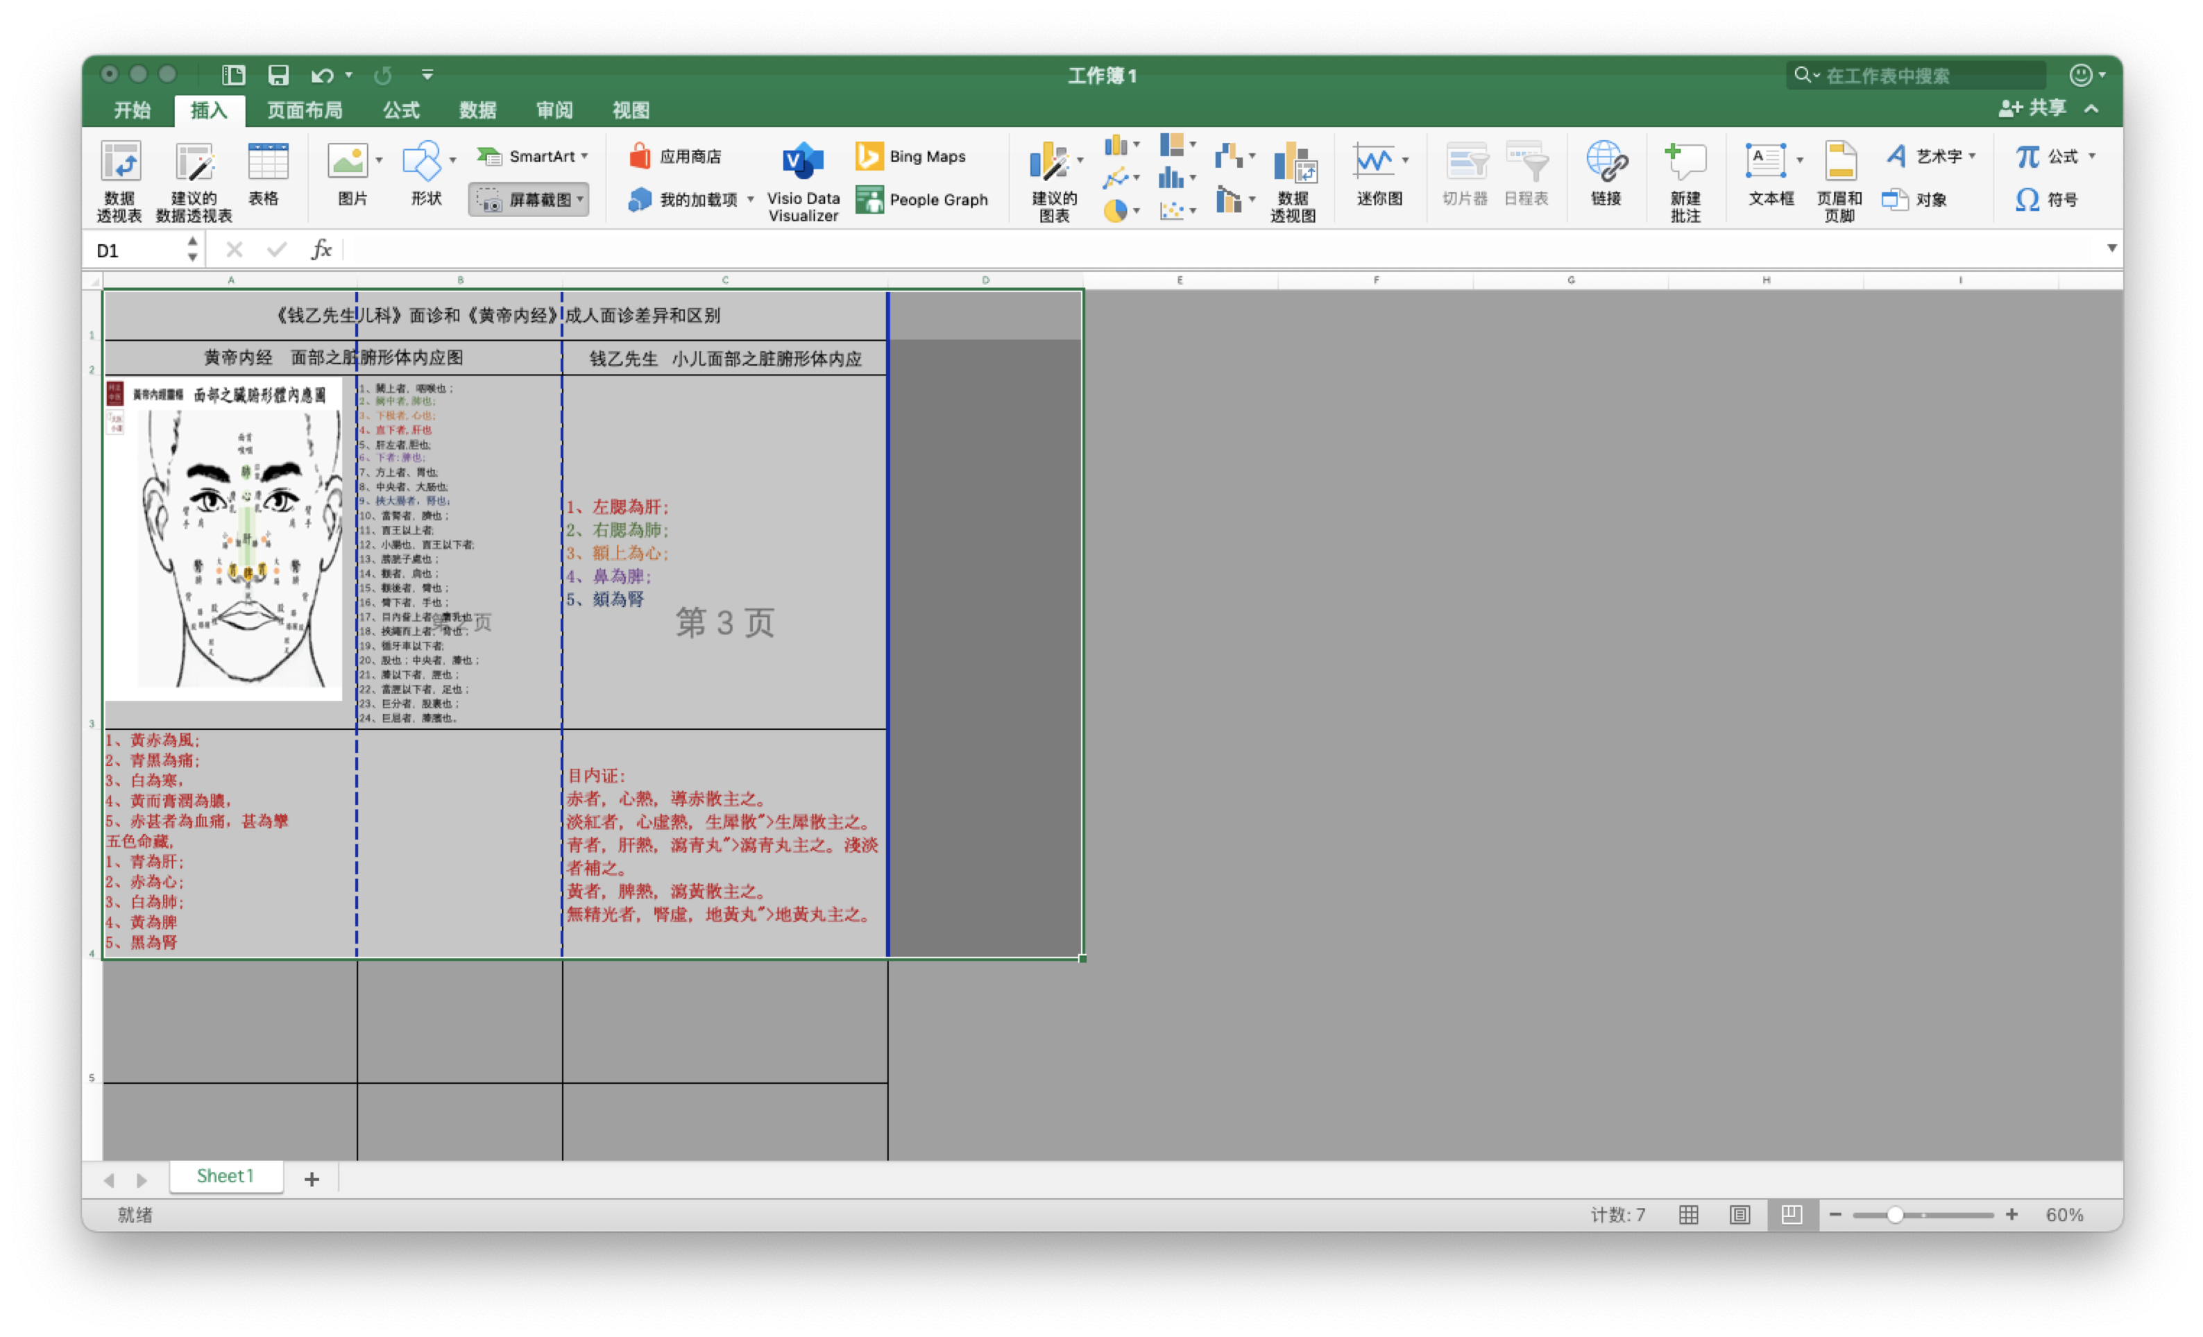Expand the Shapes (形状) dropdown arrow

pos(452,160)
